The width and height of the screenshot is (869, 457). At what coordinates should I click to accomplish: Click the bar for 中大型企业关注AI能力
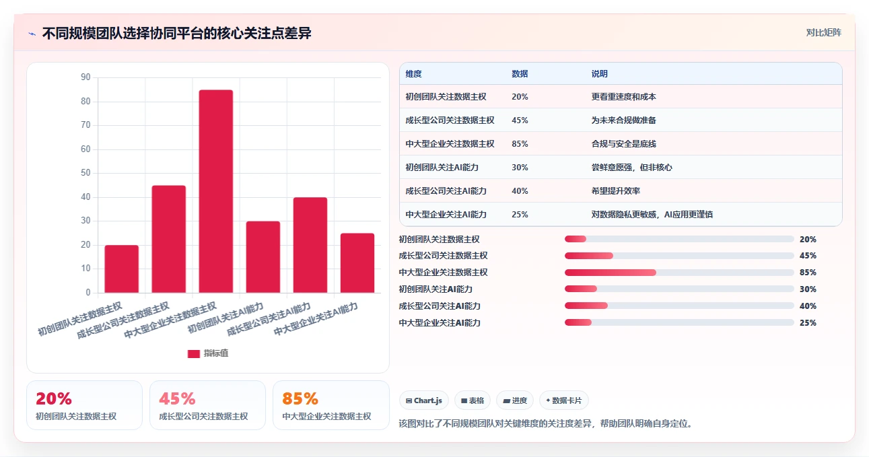(357, 263)
